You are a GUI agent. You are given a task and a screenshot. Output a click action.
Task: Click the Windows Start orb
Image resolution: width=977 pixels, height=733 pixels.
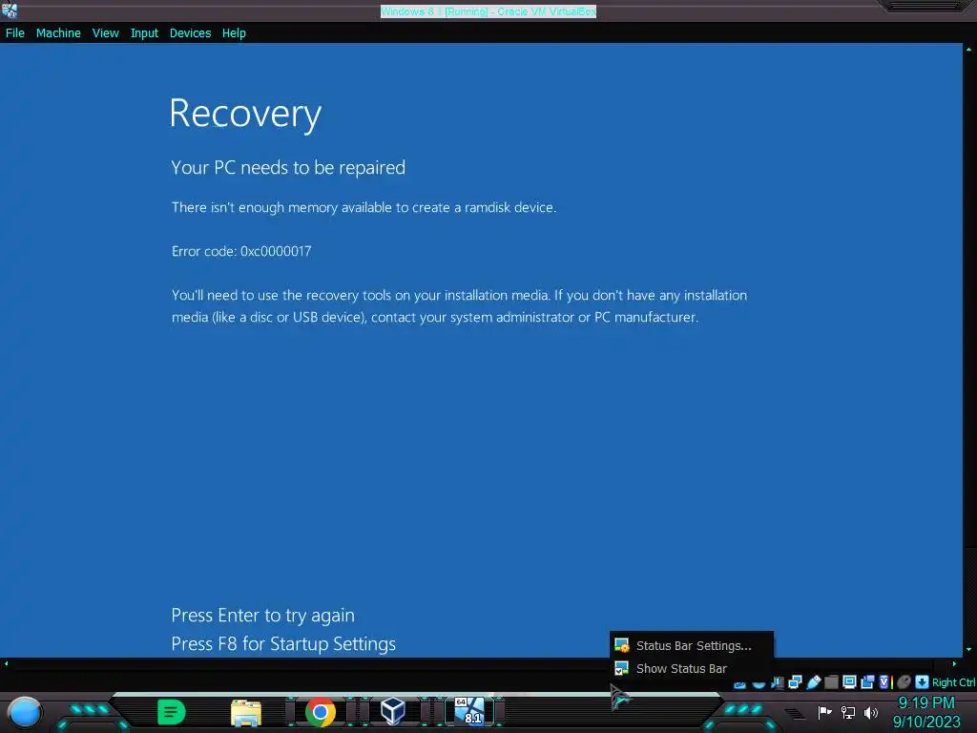(24, 712)
